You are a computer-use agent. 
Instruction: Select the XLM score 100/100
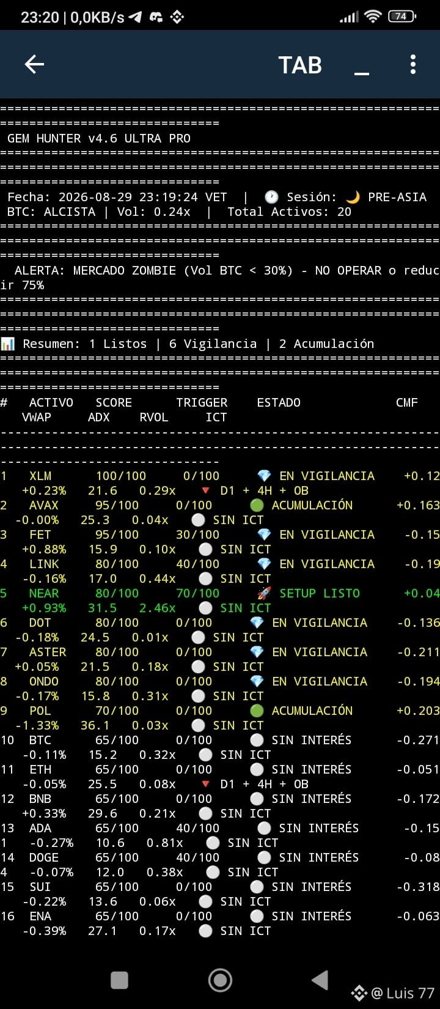click(x=121, y=476)
